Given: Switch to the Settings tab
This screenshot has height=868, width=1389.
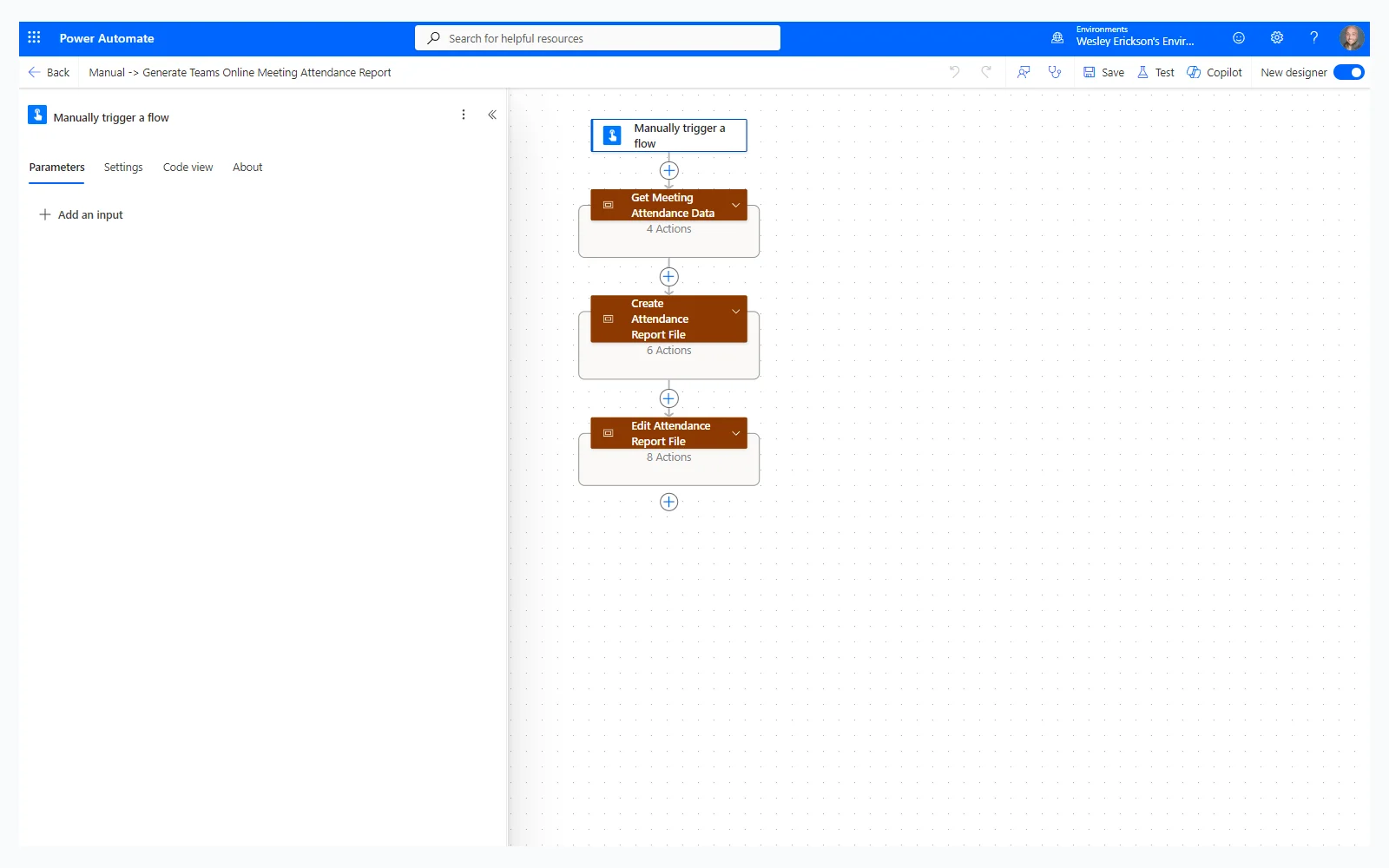Looking at the screenshot, I should pyautogui.click(x=123, y=167).
